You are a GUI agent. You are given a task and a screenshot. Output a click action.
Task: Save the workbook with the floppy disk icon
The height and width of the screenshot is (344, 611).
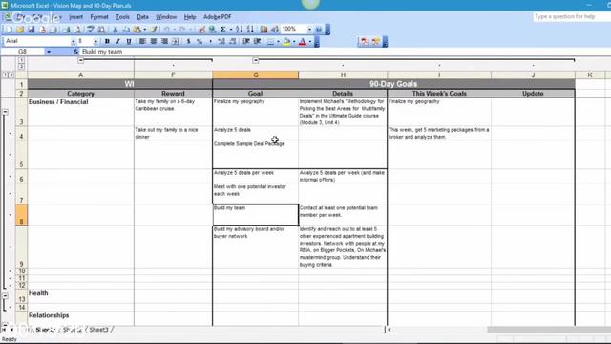(32, 30)
